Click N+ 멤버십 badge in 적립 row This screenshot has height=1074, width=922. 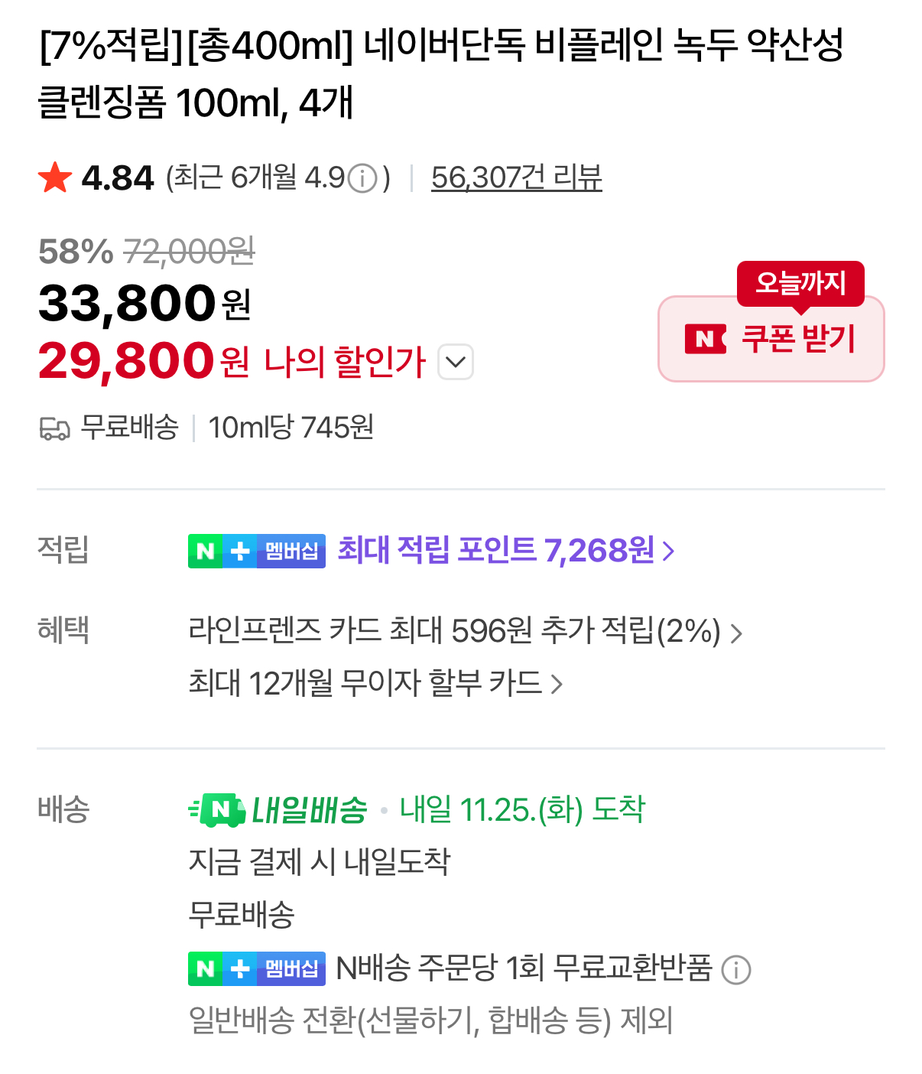[x=257, y=551]
